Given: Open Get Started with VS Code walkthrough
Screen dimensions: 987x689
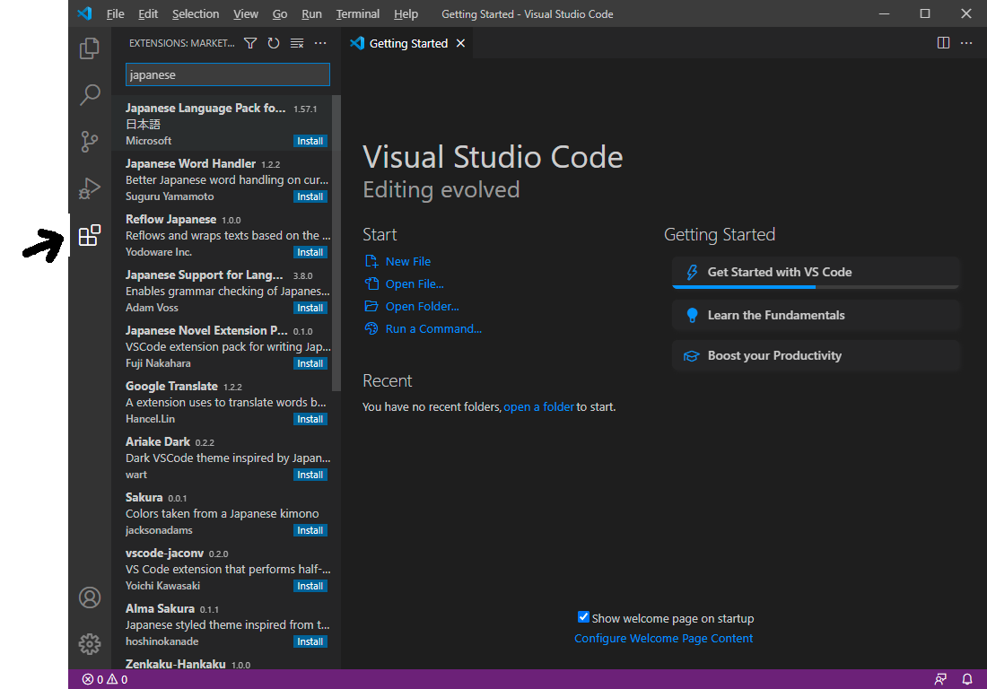Looking at the screenshot, I should [x=815, y=273].
